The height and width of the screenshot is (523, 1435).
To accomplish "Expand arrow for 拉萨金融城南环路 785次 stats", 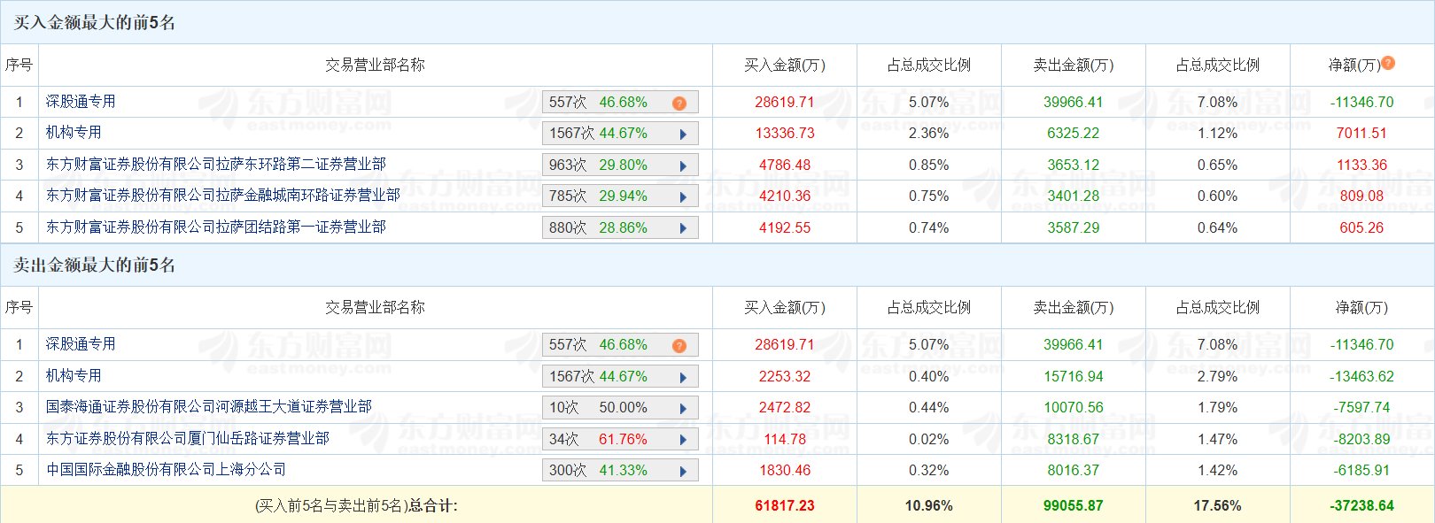I will pos(683,196).
